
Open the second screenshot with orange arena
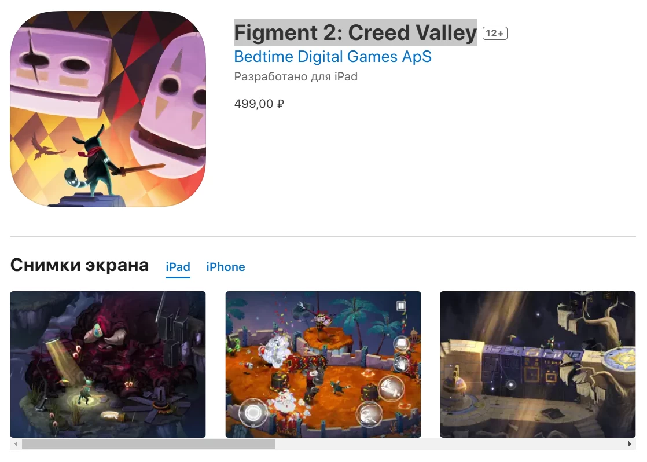pos(323,364)
